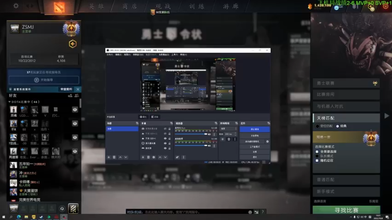Click the OBS source properties button
This screenshot has width=392, height=220.
143,117
